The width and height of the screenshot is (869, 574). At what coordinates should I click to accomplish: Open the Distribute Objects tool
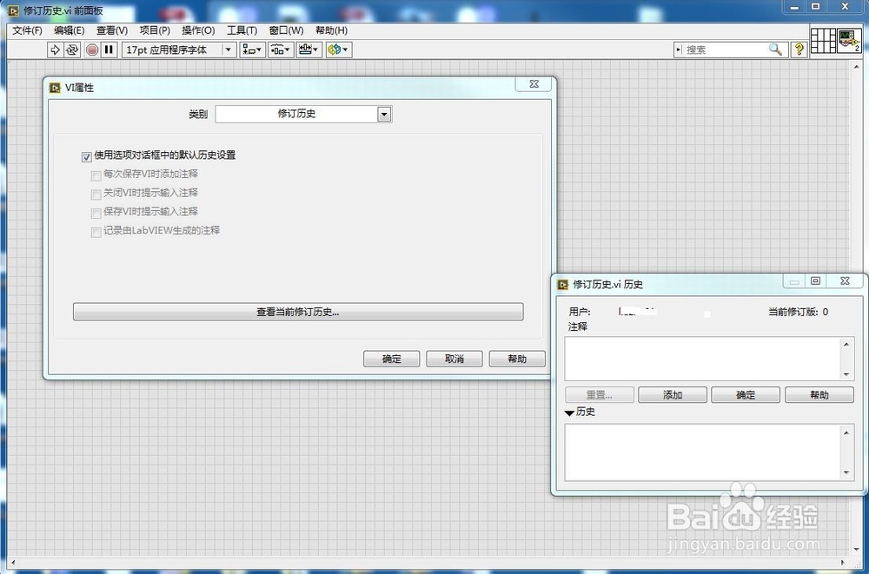[x=280, y=49]
